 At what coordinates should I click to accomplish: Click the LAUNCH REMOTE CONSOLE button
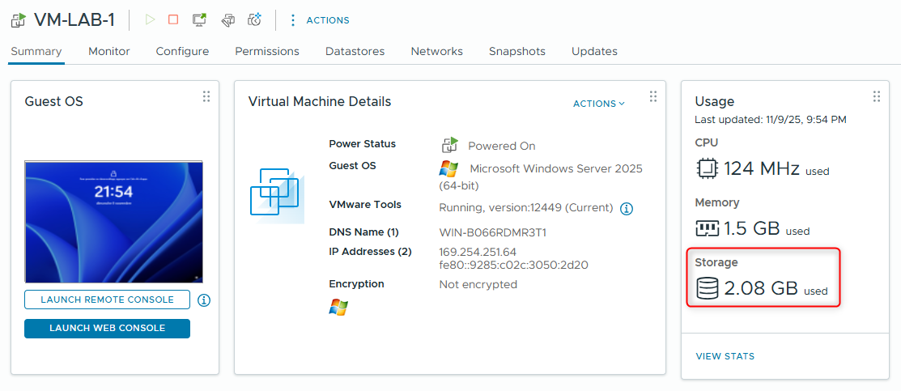[x=107, y=300]
